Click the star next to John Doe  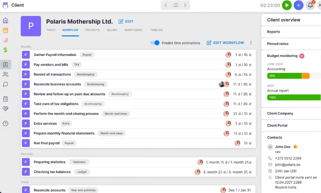(295, 147)
